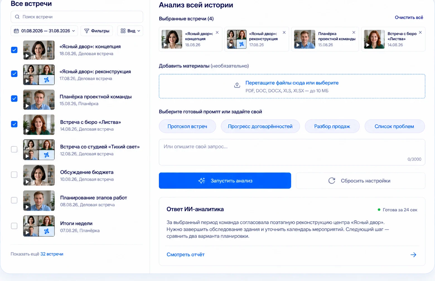Clear all selected meetings via Очистить всё

409,18
